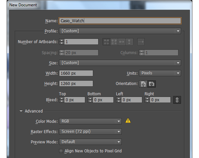Select Grid by Column artboard arrangement icon
This screenshot has height=158, width=199.
pos(114,42)
